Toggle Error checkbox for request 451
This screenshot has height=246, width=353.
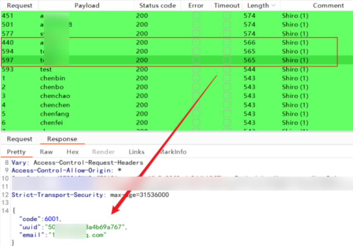pos(196,16)
